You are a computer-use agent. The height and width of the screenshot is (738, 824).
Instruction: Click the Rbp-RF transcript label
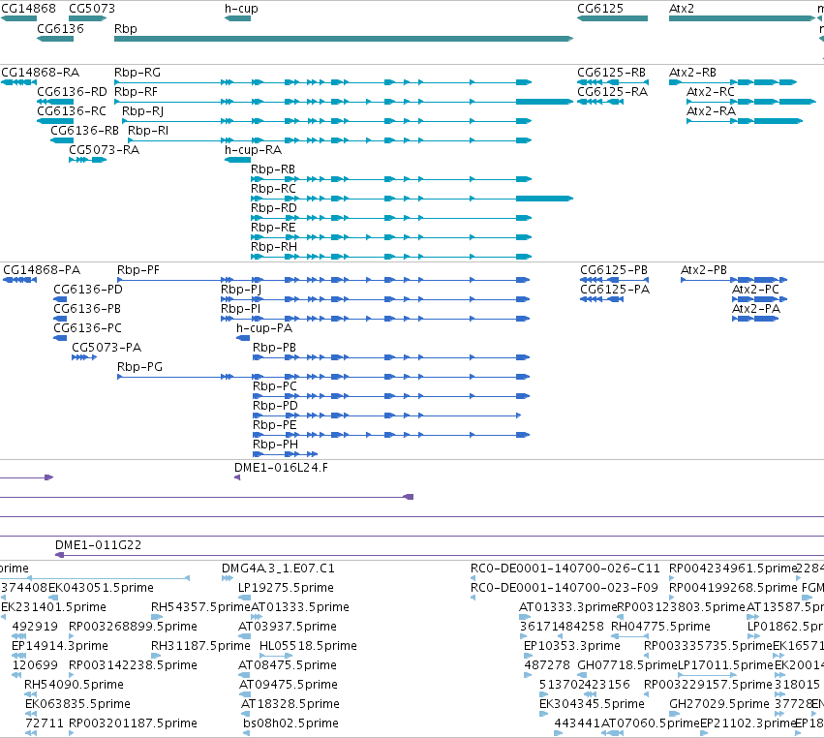(x=136, y=91)
